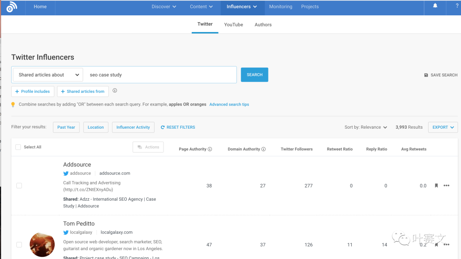The image size is (461, 259).
Task: Click SAVE SEARCH
Action: 441,75
